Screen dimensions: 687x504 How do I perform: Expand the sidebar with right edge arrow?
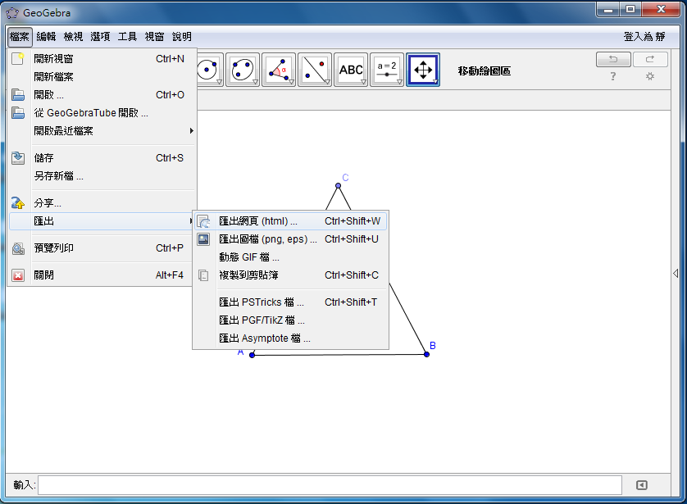[x=676, y=273]
